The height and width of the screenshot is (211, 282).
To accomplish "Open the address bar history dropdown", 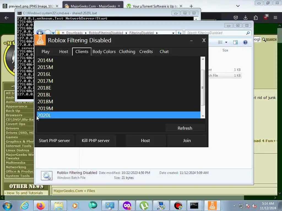I will click(173, 33).
